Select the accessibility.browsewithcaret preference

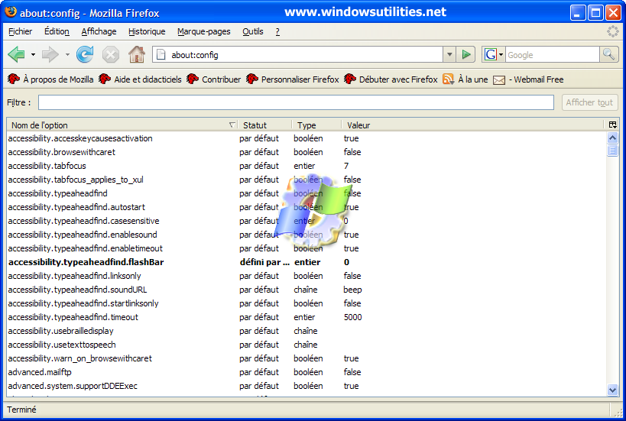click(307, 152)
